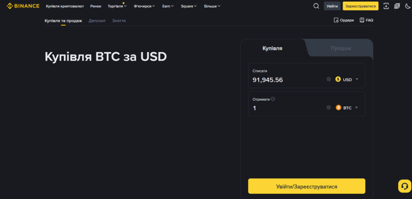Open the Ордери orders icon
The height and width of the screenshot is (199, 412).
[336, 20]
